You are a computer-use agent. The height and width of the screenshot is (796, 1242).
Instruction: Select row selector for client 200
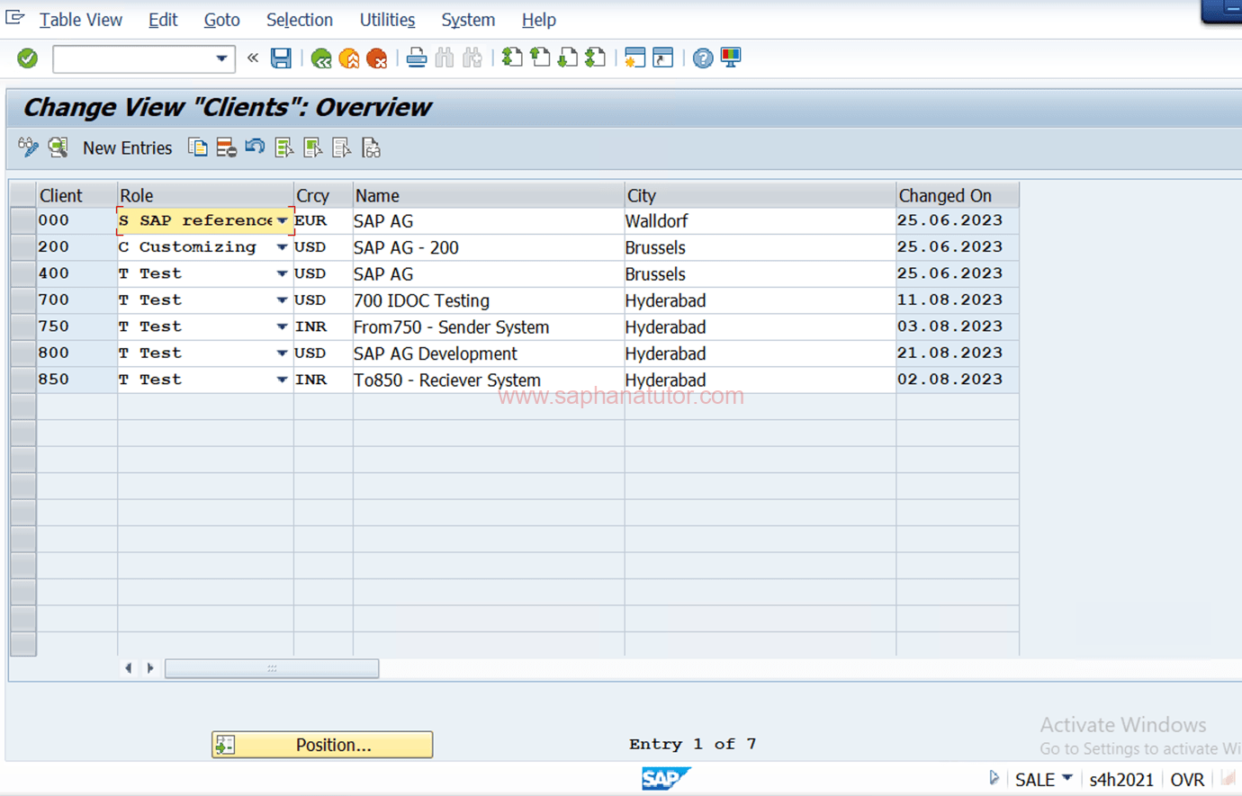tap(23, 247)
